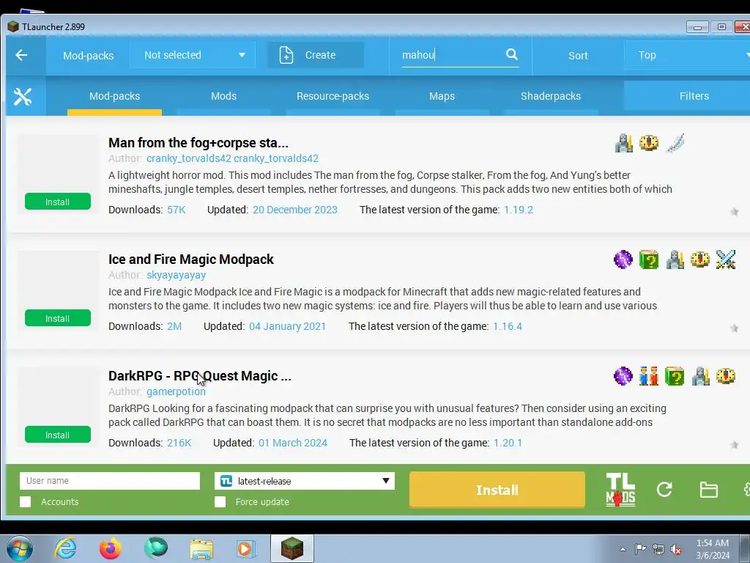The width and height of the screenshot is (750, 563).
Task: Open author cranky_torvalds42 link
Action: point(232,158)
